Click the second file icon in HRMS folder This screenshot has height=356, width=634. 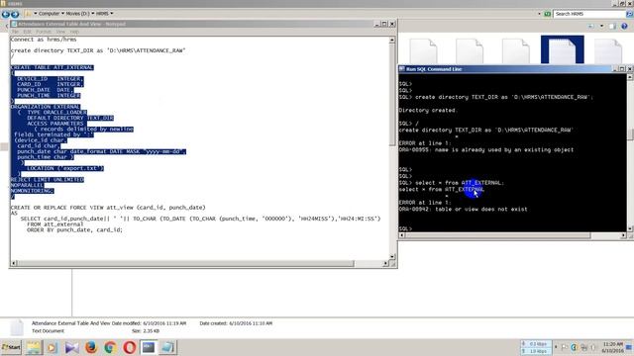point(470,50)
